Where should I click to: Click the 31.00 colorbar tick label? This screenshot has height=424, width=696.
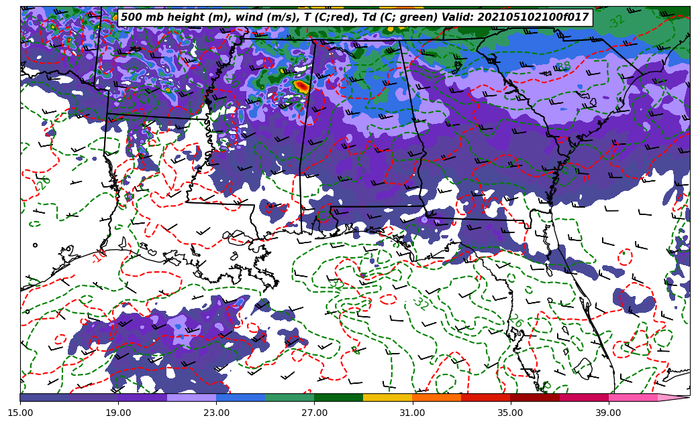tap(412, 413)
